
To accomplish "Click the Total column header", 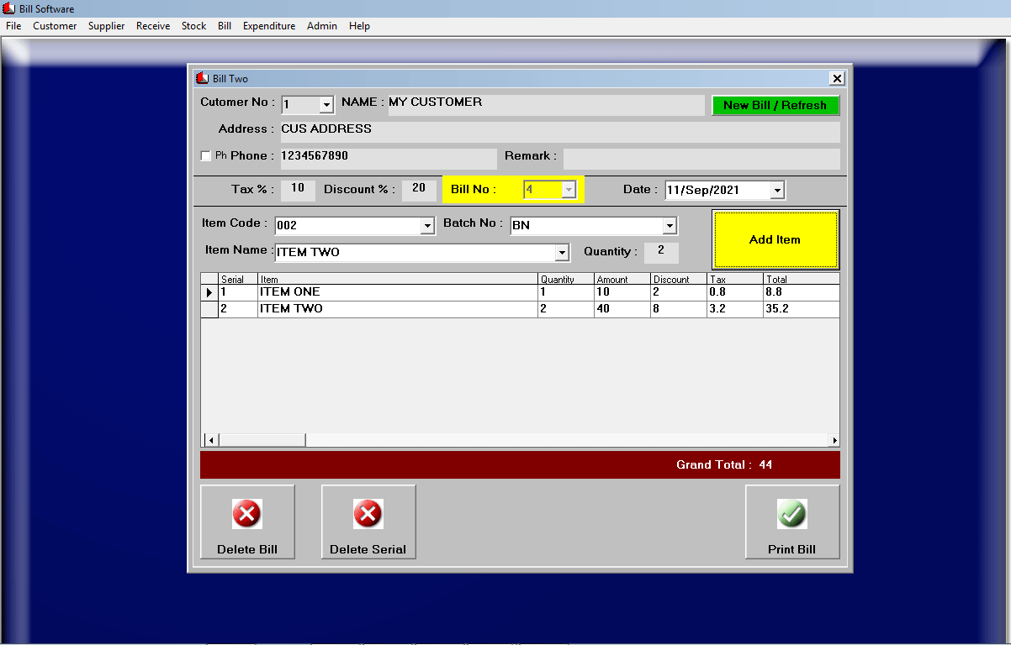I will [x=802, y=279].
